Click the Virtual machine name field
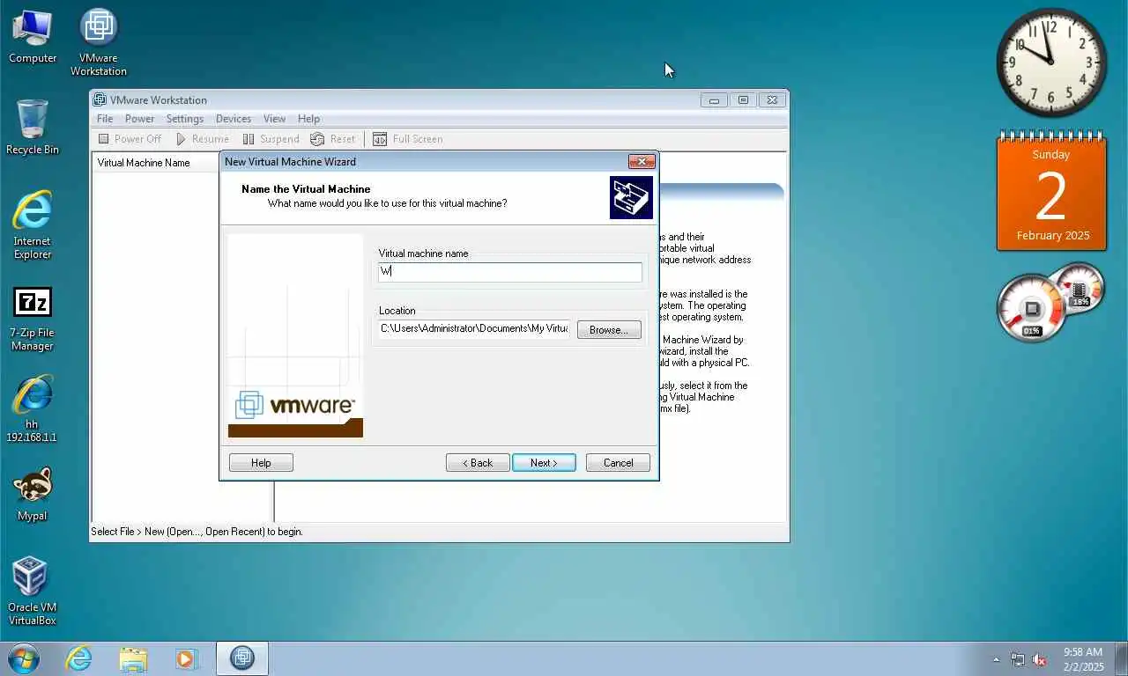This screenshot has width=1128, height=676. point(510,272)
